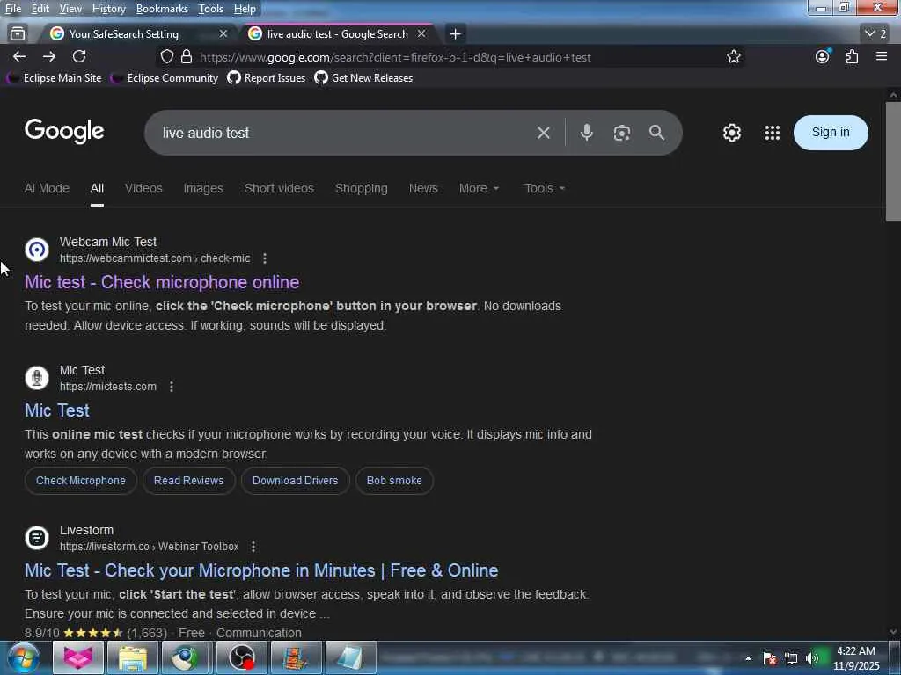Open Eclipse Main Site bookmark
The image size is (901, 675).
coord(54,78)
